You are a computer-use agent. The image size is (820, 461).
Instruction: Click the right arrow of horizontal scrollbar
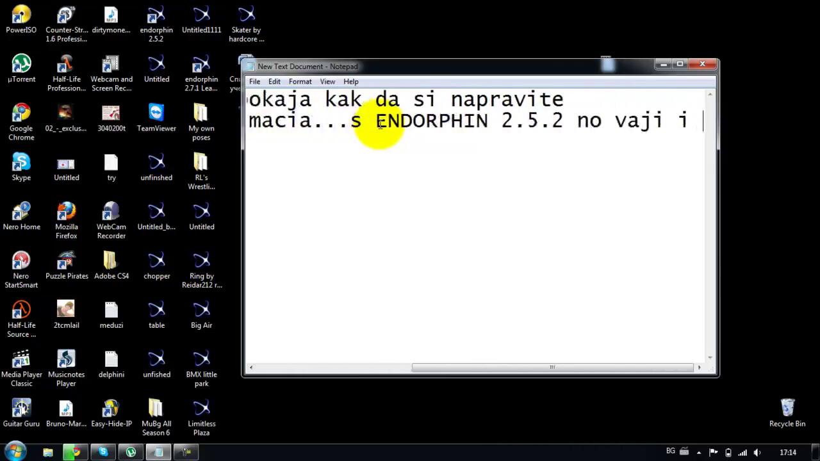pyautogui.click(x=699, y=368)
